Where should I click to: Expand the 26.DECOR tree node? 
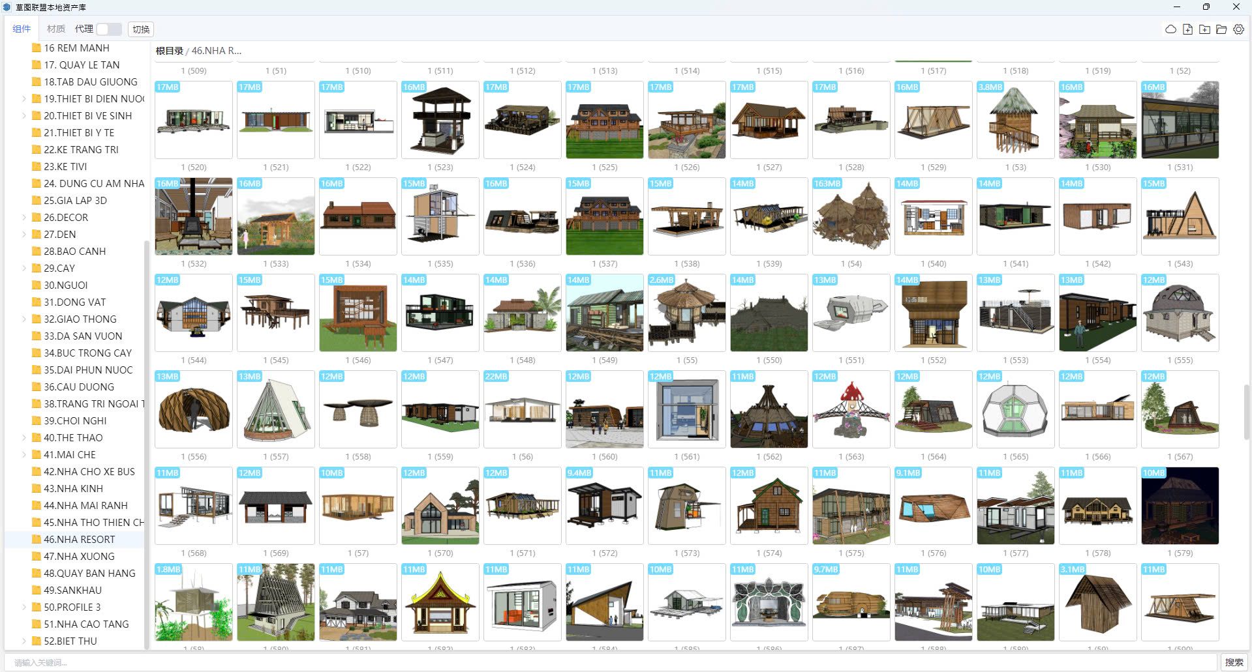pos(24,218)
